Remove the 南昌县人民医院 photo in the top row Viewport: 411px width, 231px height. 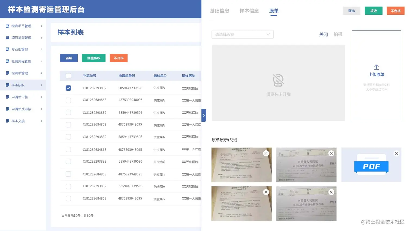(331, 153)
